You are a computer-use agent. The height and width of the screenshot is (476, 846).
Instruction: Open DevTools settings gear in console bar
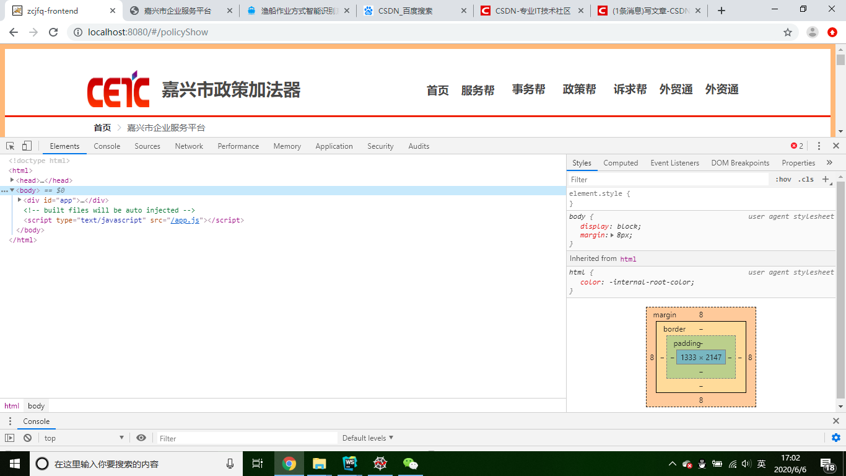(x=835, y=438)
